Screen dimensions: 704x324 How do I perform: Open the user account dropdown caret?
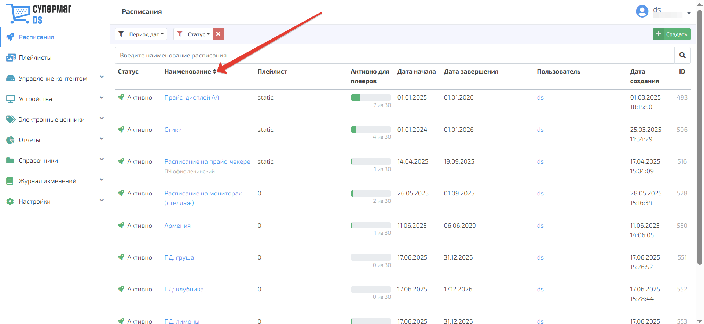[689, 13]
